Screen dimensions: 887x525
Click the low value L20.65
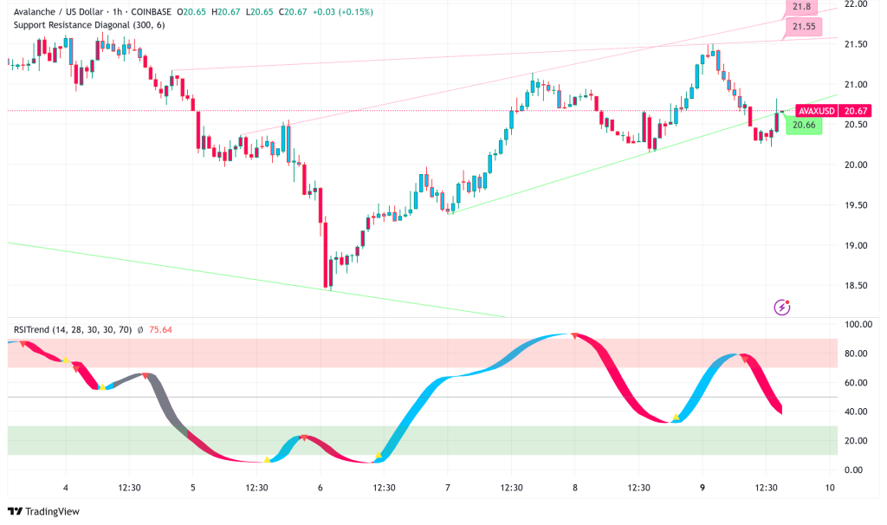tap(259, 12)
